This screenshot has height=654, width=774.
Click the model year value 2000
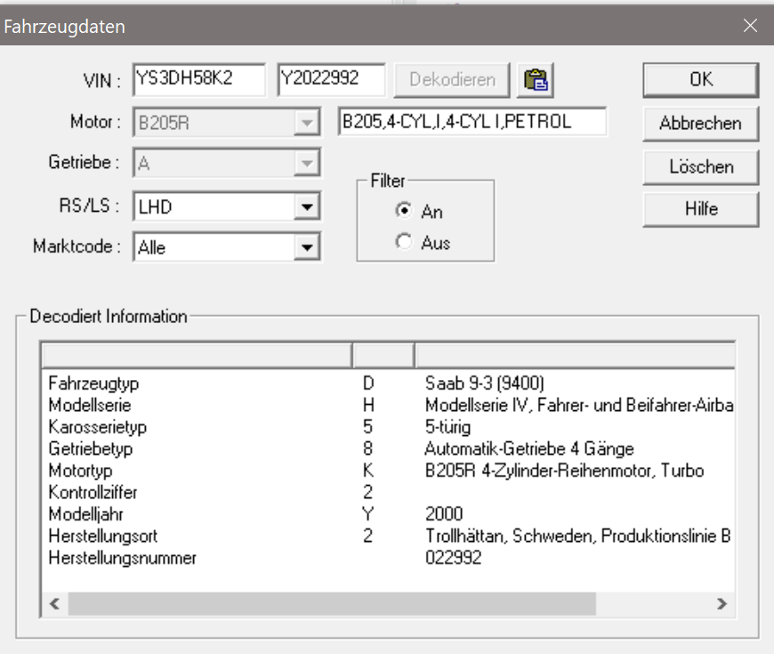444,513
